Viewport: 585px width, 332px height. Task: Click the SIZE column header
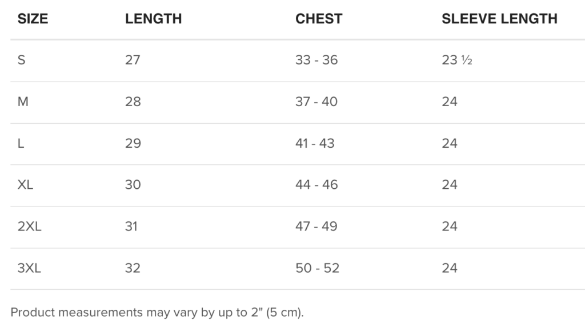pos(33,19)
